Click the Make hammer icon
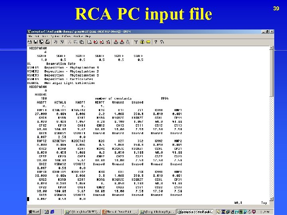287x215 pixels. [136, 42]
